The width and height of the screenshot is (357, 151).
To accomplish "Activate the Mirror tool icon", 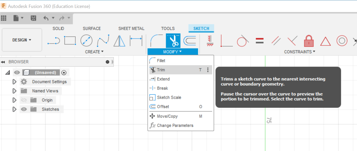I will [119, 41].
